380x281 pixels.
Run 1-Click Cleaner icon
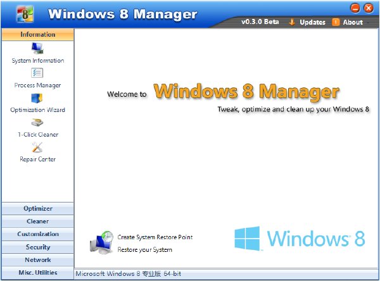[x=37, y=123]
